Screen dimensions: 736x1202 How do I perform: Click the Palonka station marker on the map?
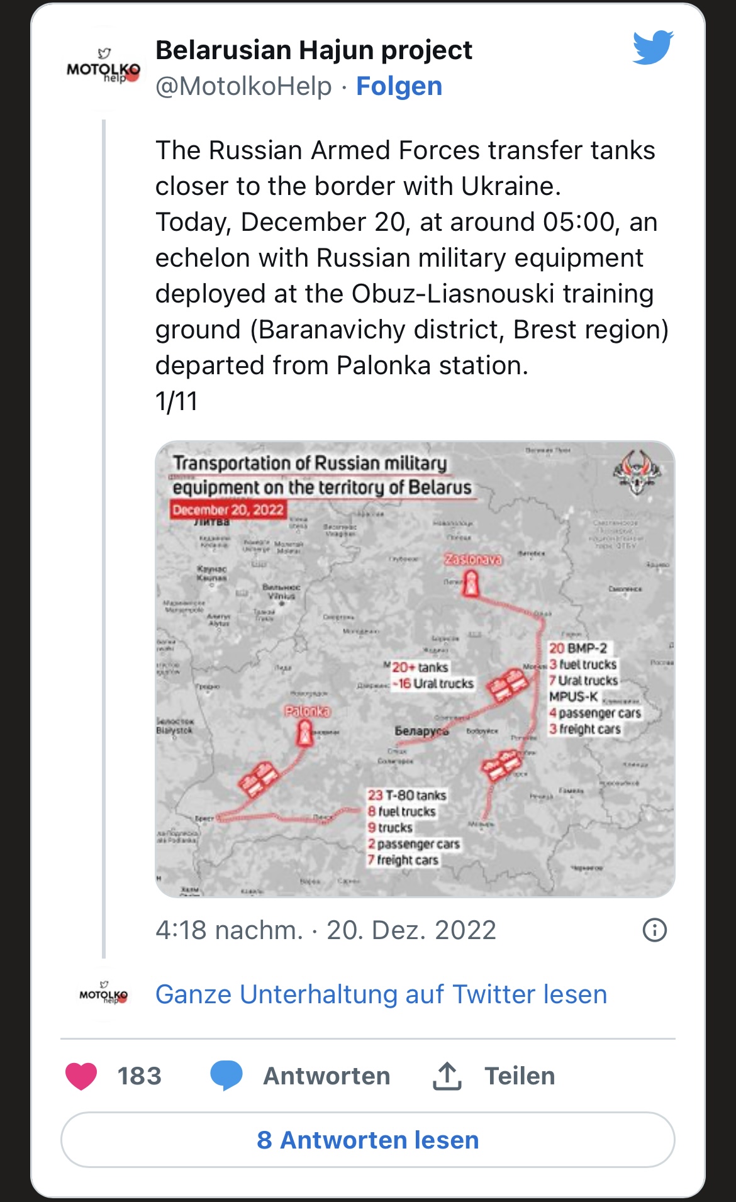[306, 732]
